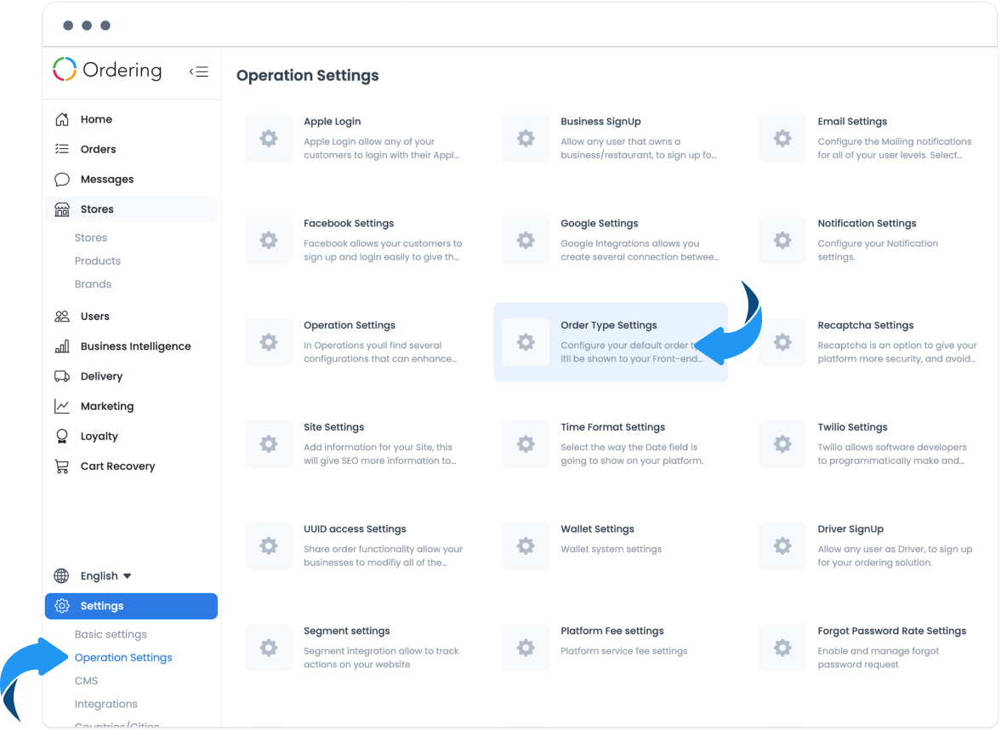Click the Notification Settings description text
Image resolution: width=1001 pixels, height=731 pixels.
click(x=878, y=250)
